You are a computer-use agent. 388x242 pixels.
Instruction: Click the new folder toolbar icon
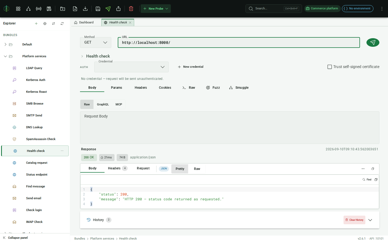click(x=63, y=9)
